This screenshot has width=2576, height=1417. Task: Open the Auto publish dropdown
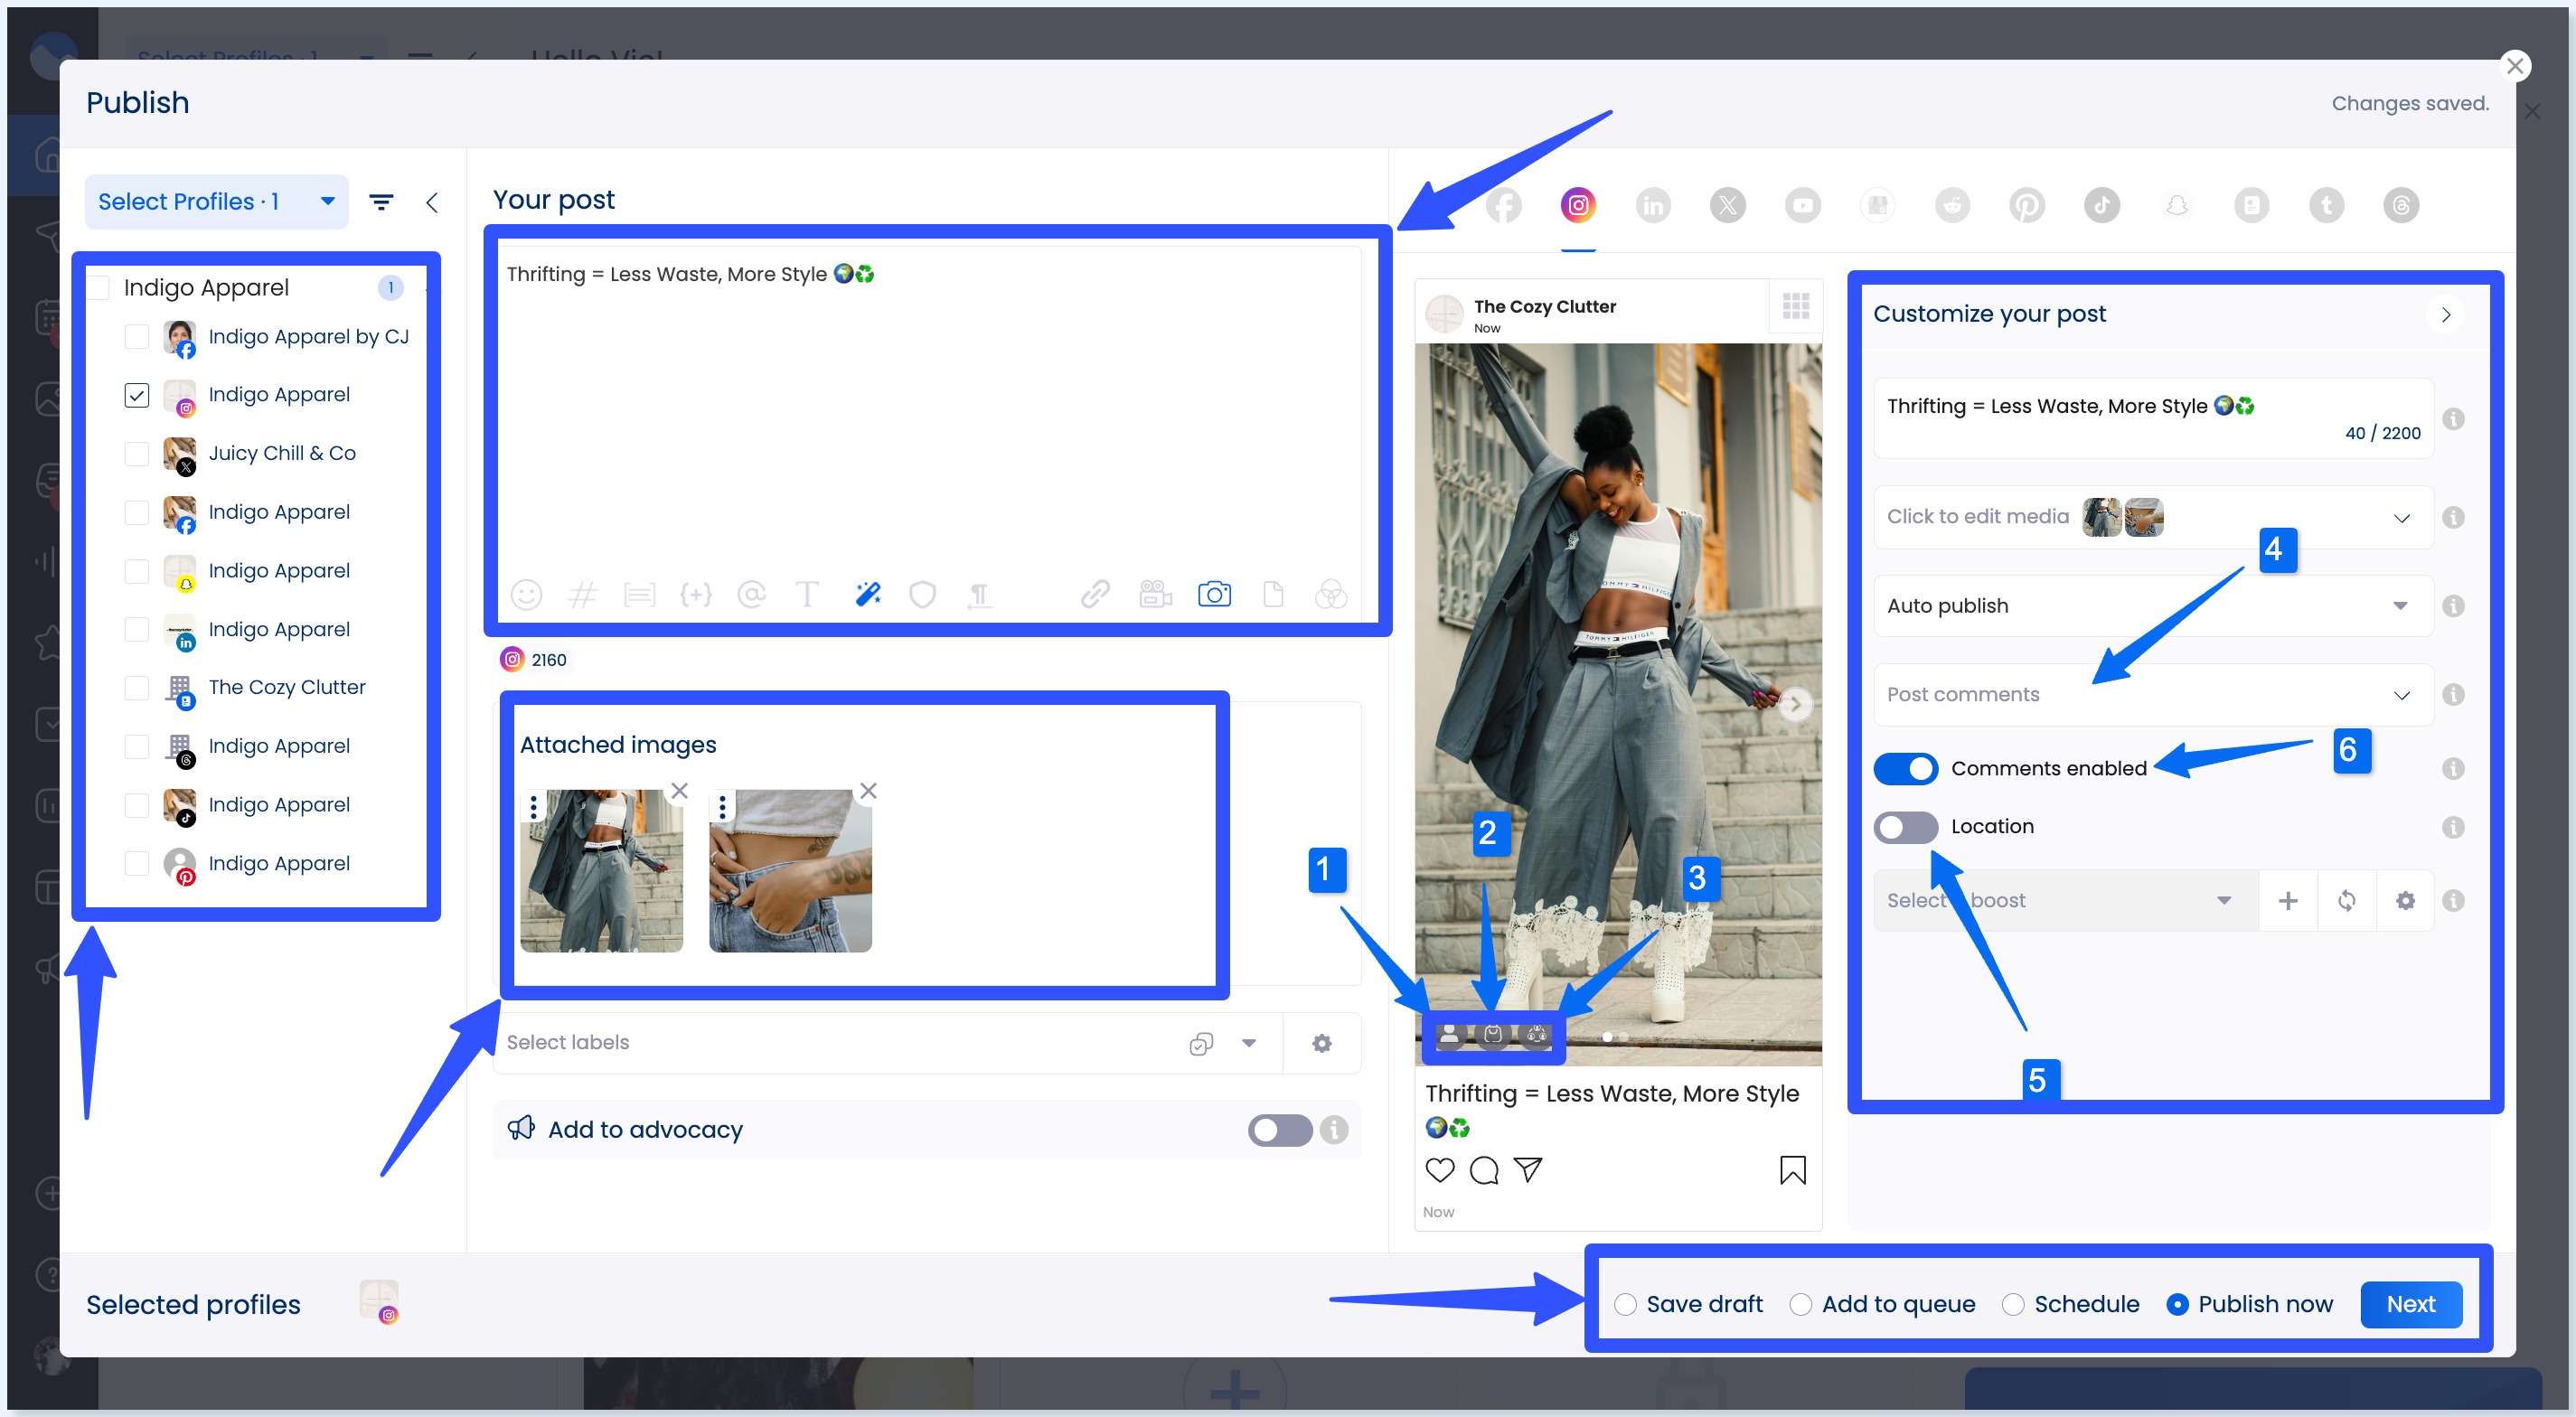click(2402, 605)
